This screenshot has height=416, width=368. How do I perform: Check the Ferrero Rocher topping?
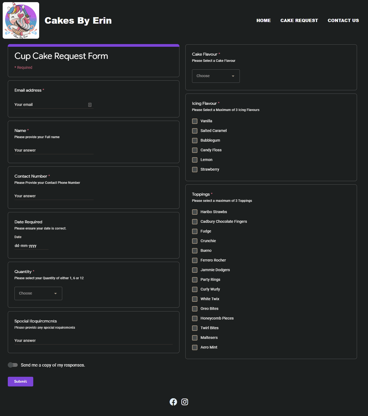[x=195, y=260]
